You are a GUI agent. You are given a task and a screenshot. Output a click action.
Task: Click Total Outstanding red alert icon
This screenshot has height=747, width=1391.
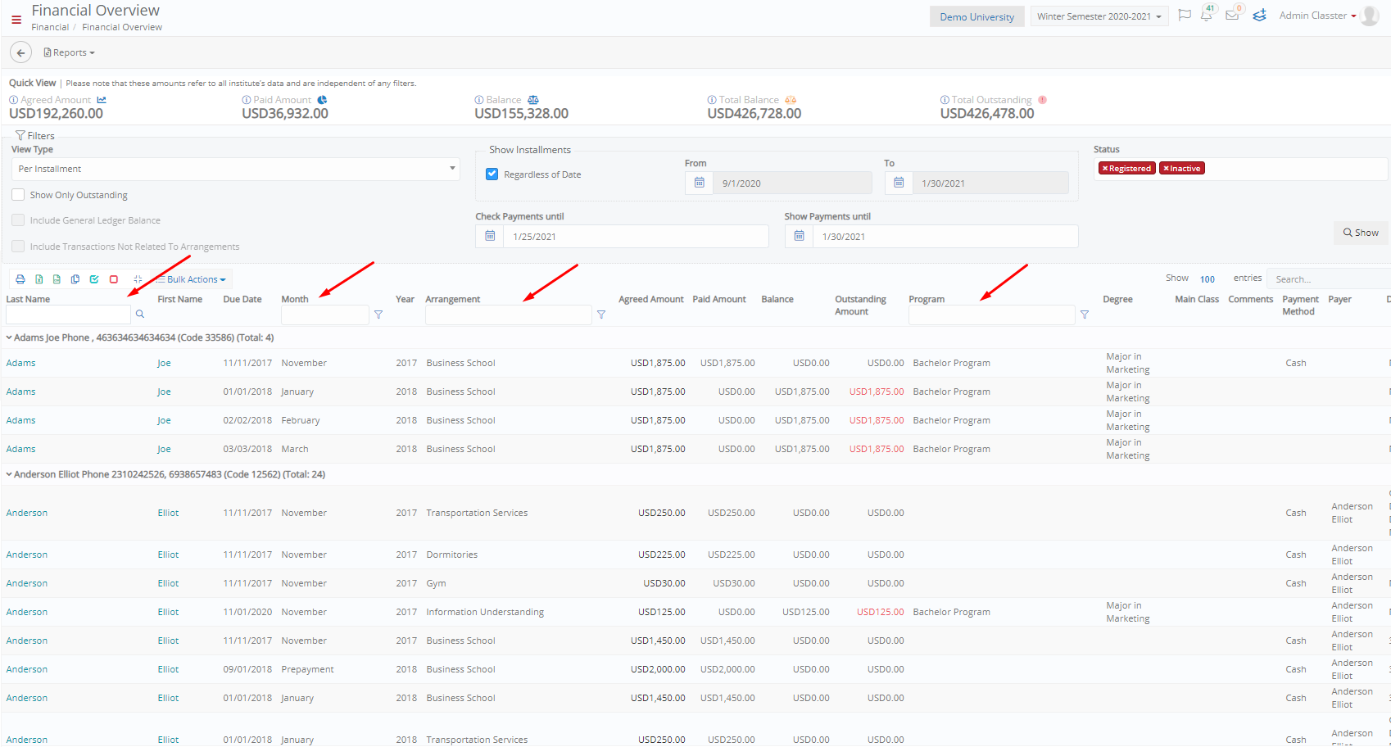(1042, 100)
